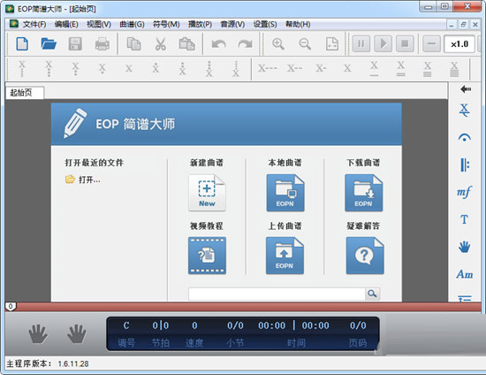
Task: Open the 帮助(H) menu
Action: (298, 24)
